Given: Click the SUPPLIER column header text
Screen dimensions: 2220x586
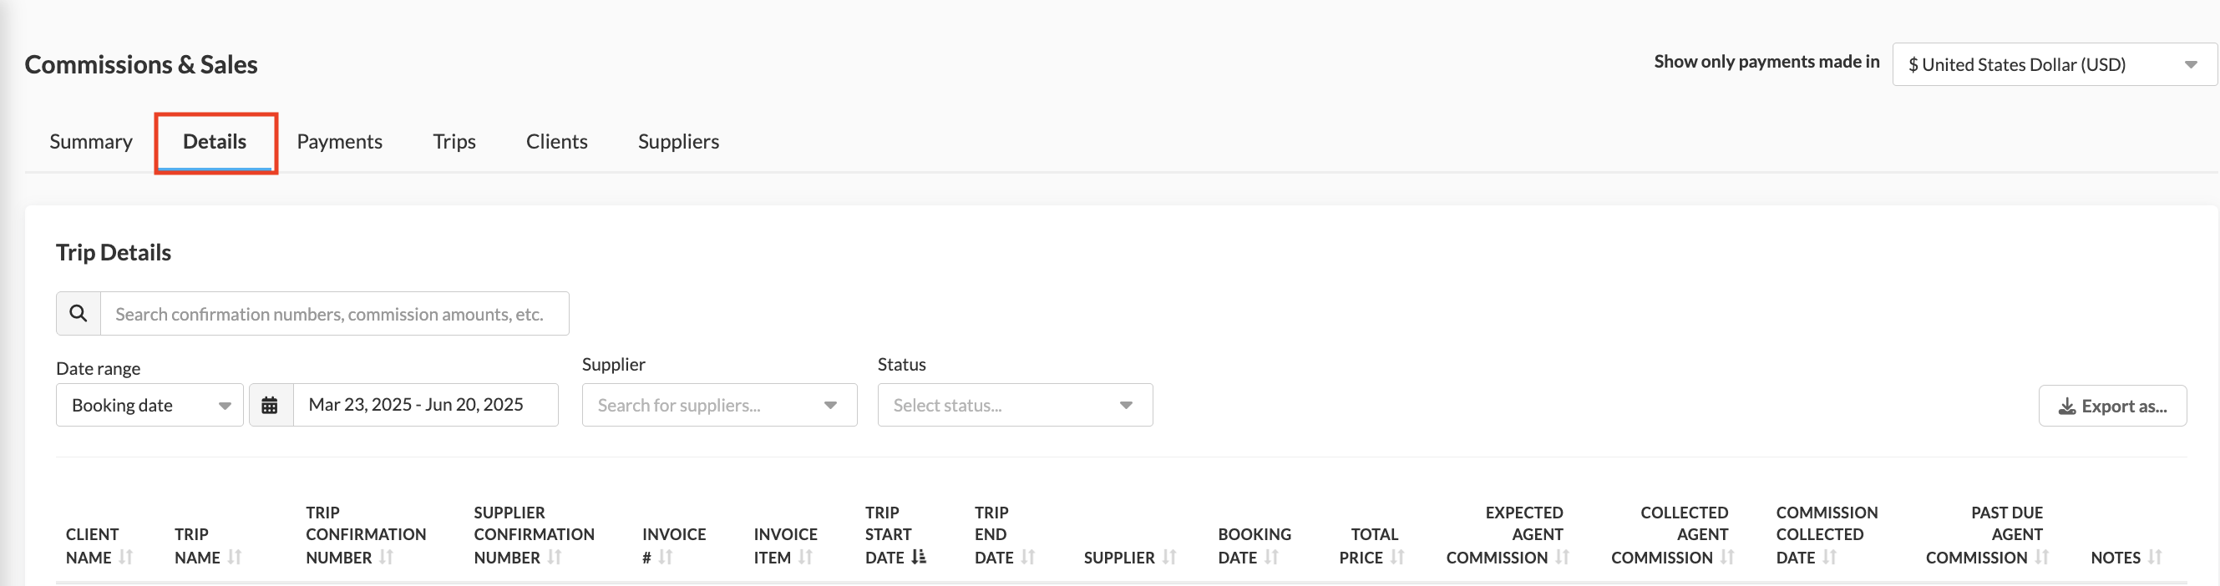Looking at the screenshot, I should point(1118,558).
